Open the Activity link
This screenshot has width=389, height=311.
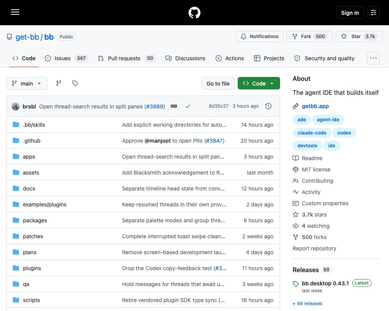pyautogui.click(x=307, y=192)
